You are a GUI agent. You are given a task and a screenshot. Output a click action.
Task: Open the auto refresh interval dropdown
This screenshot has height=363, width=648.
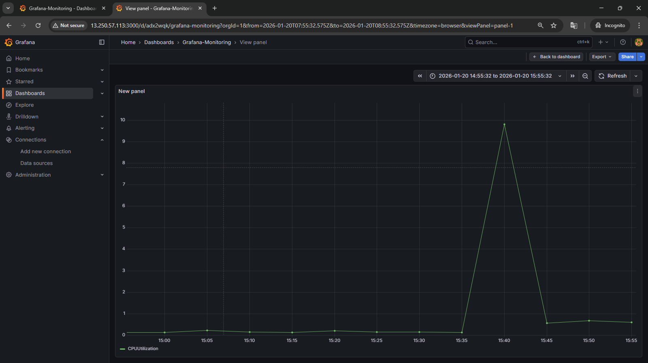point(636,76)
